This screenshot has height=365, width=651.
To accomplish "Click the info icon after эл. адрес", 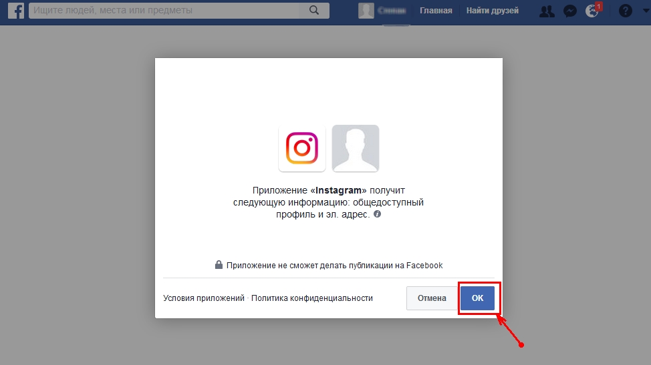I will pyautogui.click(x=377, y=214).
